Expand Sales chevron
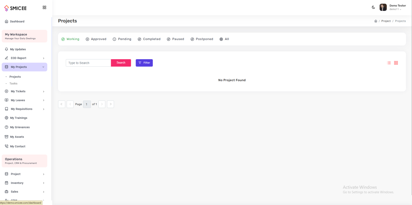 point(44,192)
